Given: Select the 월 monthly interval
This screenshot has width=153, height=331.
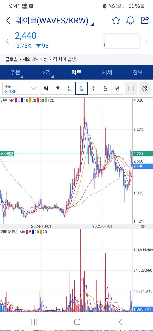Looking at the screenshot, I should coord(105,89).
